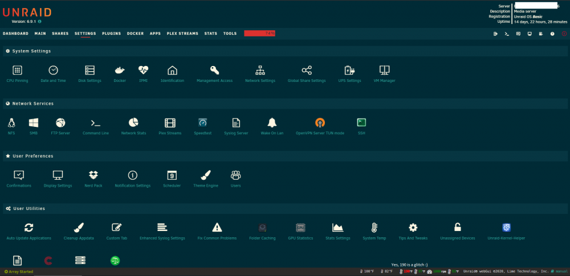This screenshot has width=570, height=276.
Task: Open Auto Update Applications icon
Action: point(28,228)
